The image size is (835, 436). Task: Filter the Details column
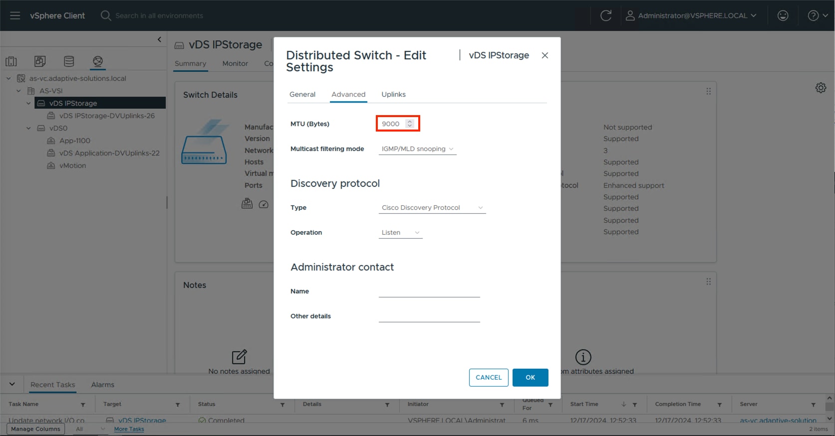(387, 405)
